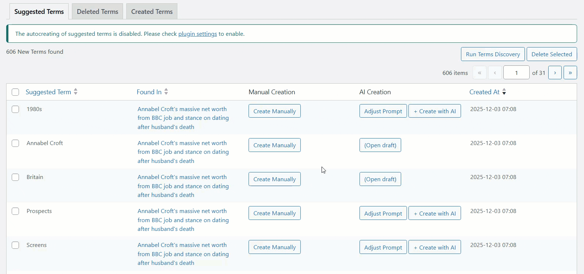This screenshot has width=584, height=274.
Task: Click the "606 items" count
Action: click(455, 73)
